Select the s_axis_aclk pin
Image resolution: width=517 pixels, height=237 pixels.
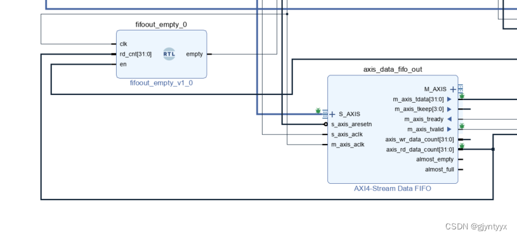(347, 134)
